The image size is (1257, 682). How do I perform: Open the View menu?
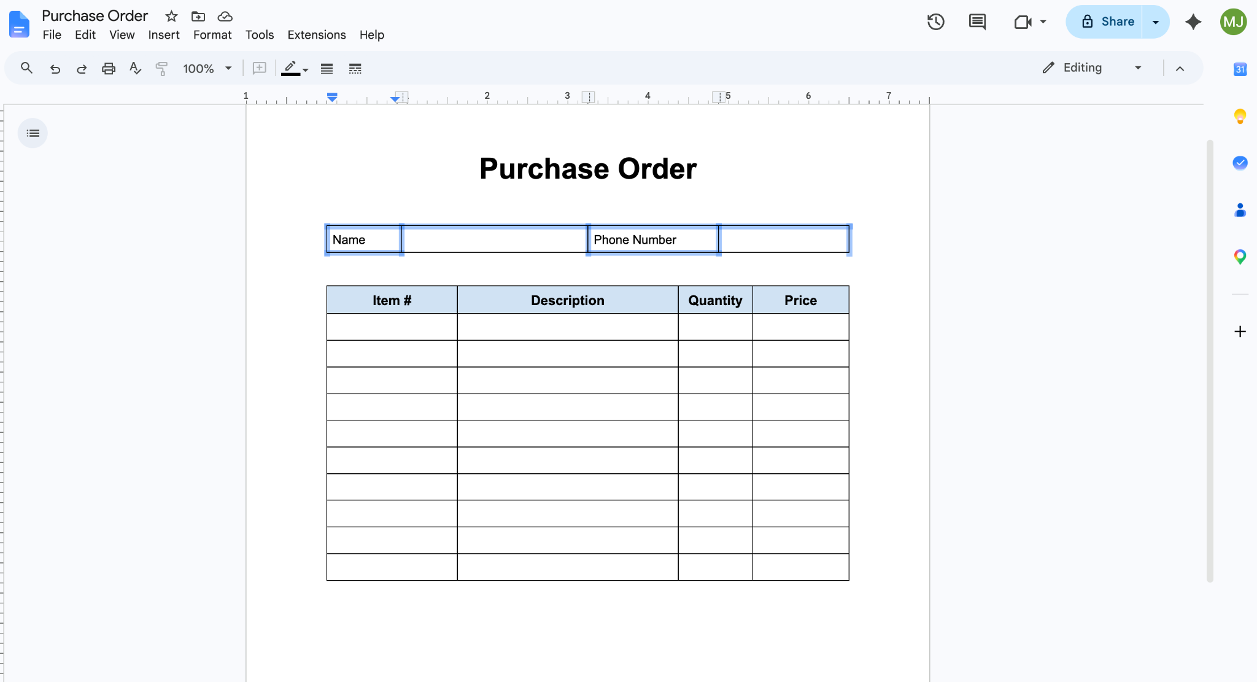pos(122,35)
